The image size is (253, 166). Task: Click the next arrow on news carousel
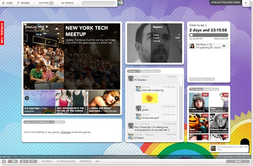[x=116, y=98]
